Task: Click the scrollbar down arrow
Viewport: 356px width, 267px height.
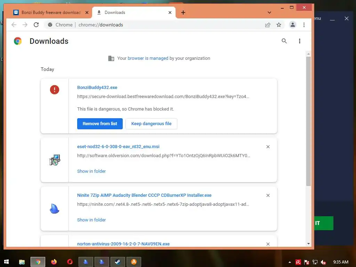Action: click(x=308, y=244)
